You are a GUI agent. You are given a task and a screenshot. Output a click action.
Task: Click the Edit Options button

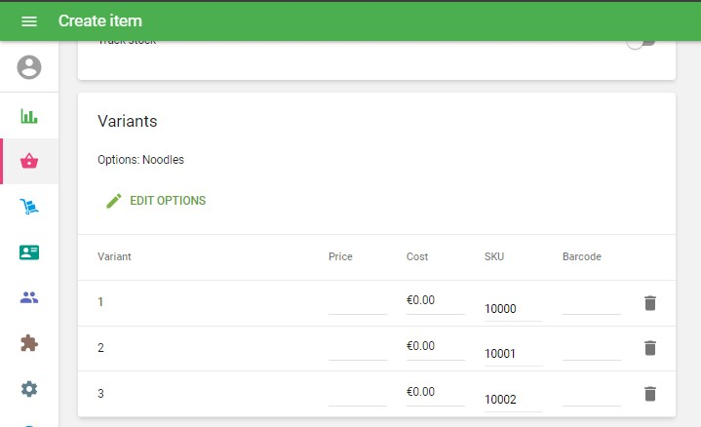(156, 201)
